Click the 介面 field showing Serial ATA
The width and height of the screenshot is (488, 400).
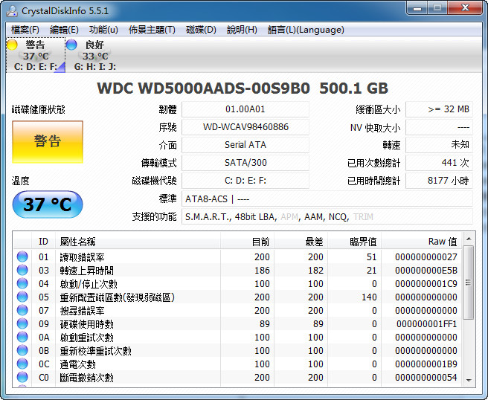[x=245, y=145]
